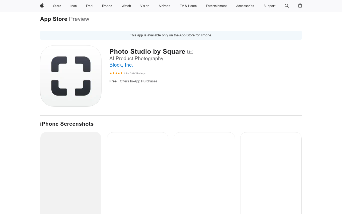Screen dimensions: 342x214
Task: Click Offers In-App Purchases text
Action: 138,81
